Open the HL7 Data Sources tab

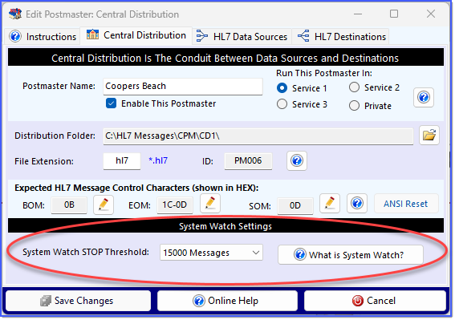tap(242, 37)
